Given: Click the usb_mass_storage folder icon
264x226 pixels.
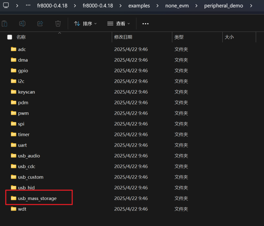Looking at the screenshot, I should click(14, 198).
